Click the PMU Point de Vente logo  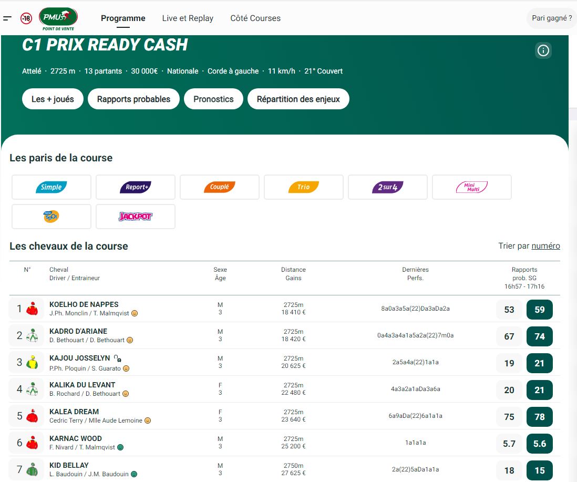[x=58, y=19]
